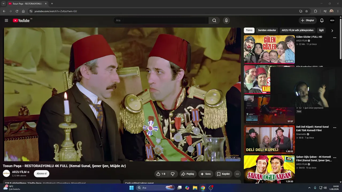The width and height of the screenshot is (342, 192).
Task: Open the YouTube guide hamburger menu
Action: click(x=6, y=21)
